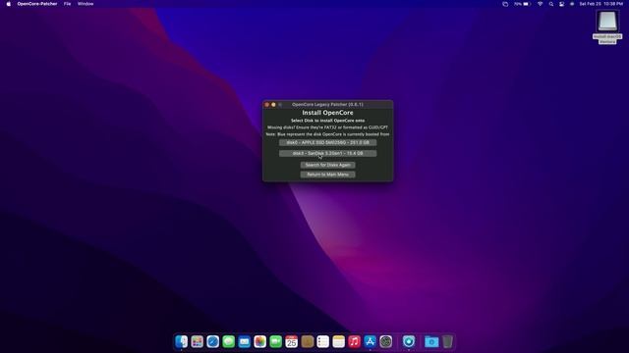Open Control Center in menu bar
Viewport: 629px width, 353px height.
(561, 4)
